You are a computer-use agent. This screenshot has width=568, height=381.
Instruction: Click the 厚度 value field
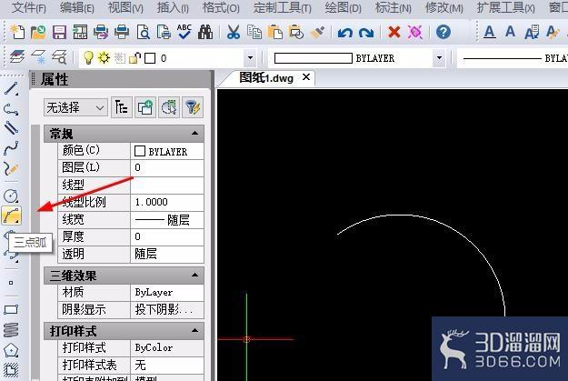click(167, 236)
